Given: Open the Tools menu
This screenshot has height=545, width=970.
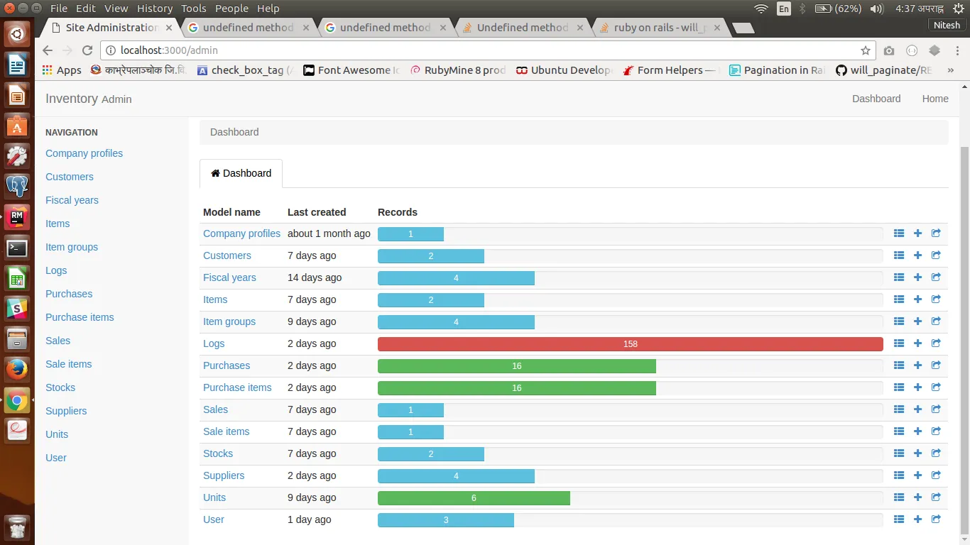Looking at the screenshot, I should click(193, 9).
